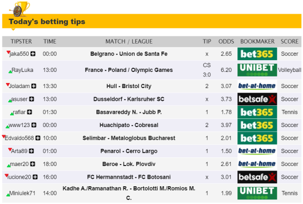This screenshot has width=303, height=204.
Task: Expand plus icon beside maer20
Action: coord(33,164)
